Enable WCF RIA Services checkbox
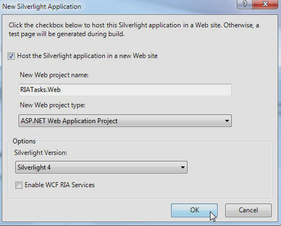Screen dimensions: 281x226 pos(19,185)
